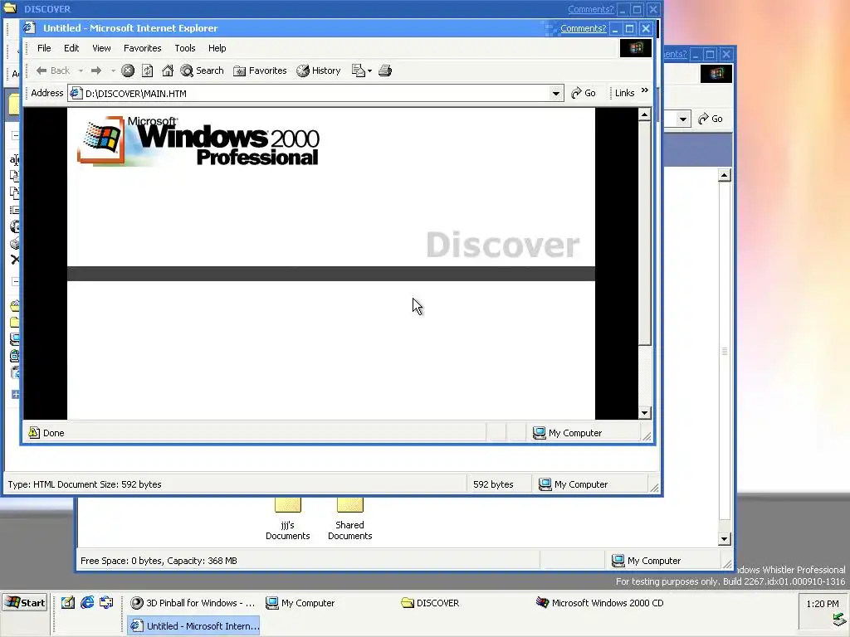Print the page using the printer icon
Screen dimensions: 850x637
coord(385,71)
